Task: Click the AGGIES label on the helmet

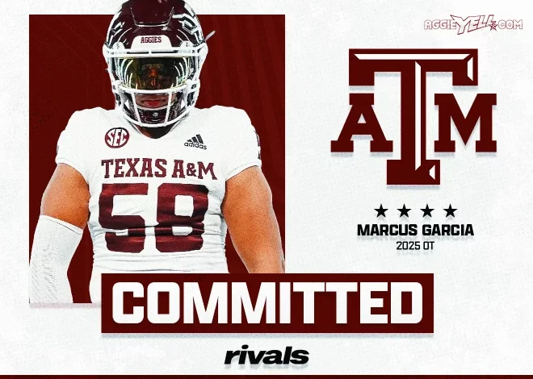Action: [151, 40]
